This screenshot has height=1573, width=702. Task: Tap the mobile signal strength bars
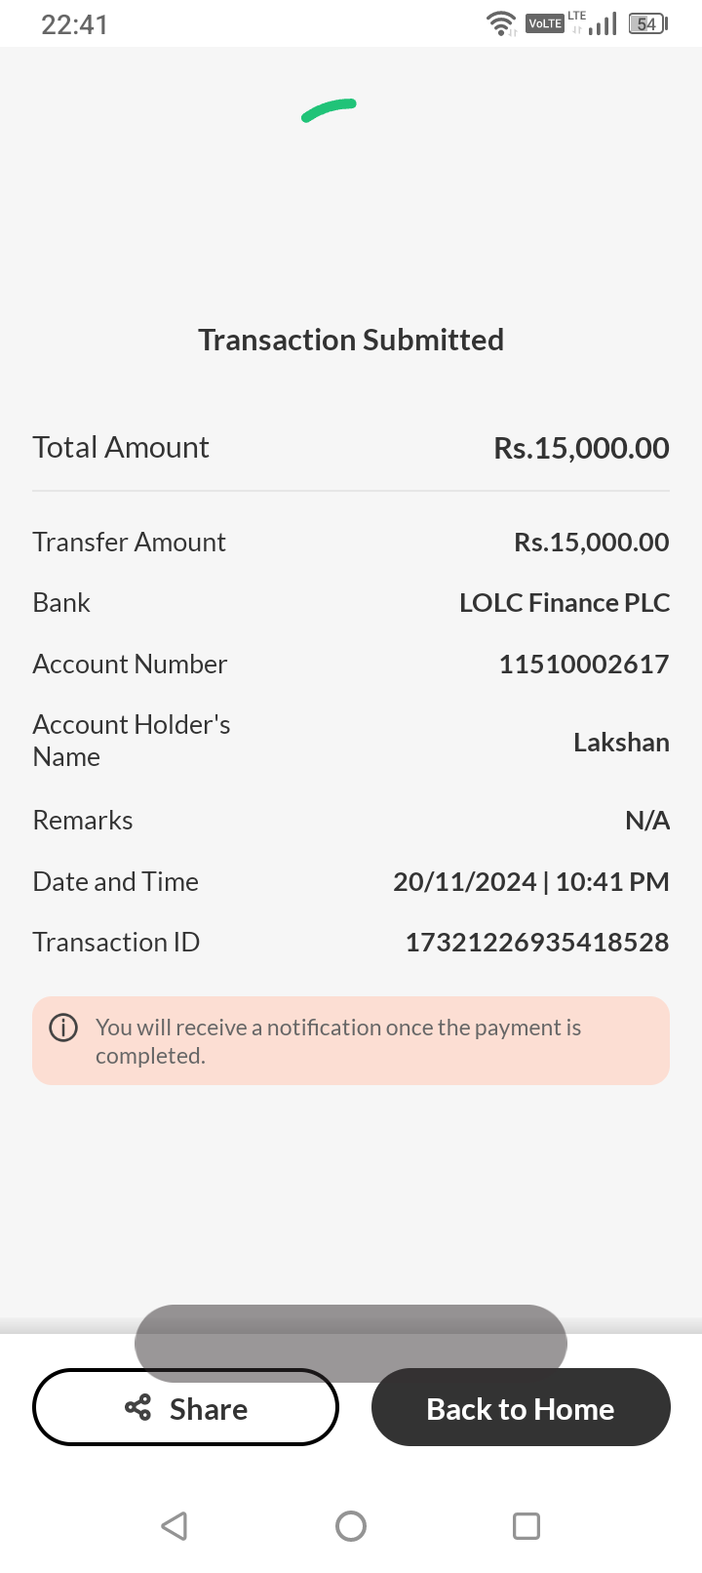pyautogui.click(x=603, y=23)
